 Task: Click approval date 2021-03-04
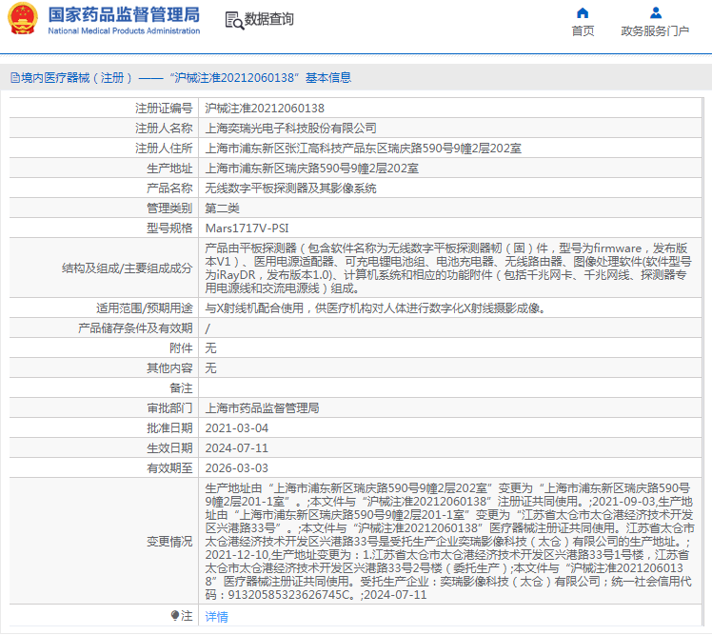point(237,427)
